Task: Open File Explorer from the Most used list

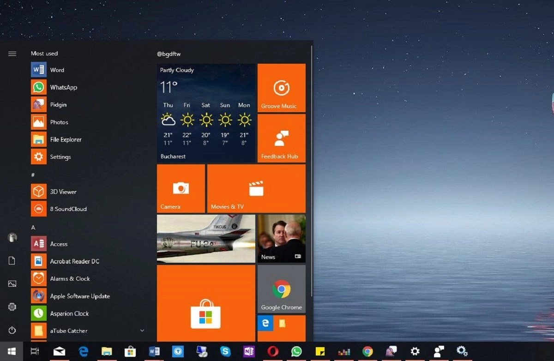Action: (88, 139)
